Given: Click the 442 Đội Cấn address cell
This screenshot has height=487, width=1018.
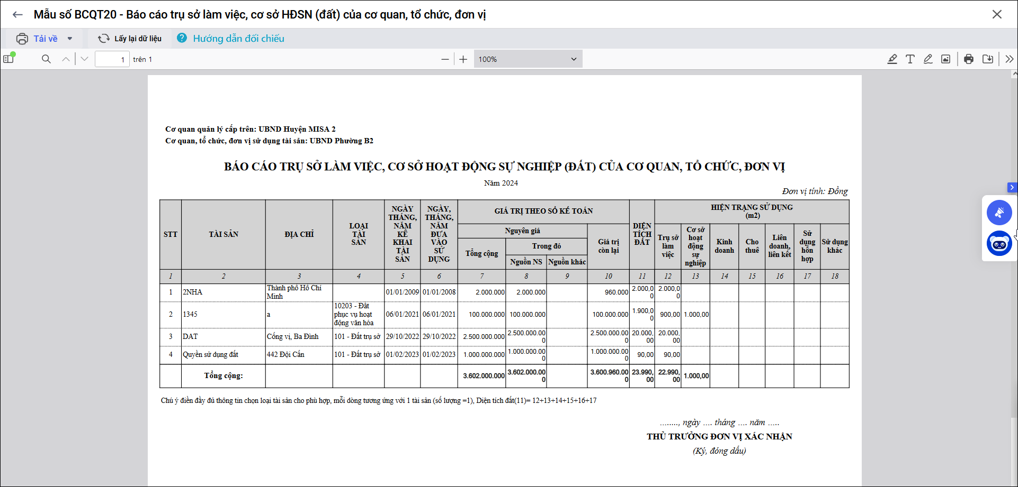Looking at the screenshot, I should [299, 354].
